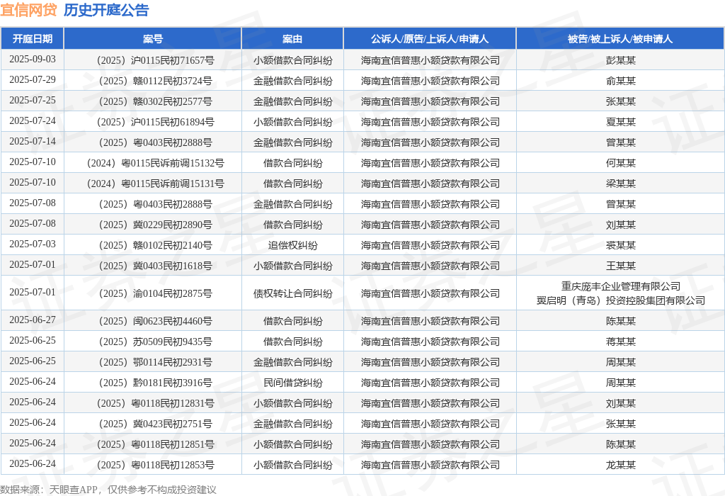Click the 公诉人/原告/上诉人/申请人 column header

[x=430, y=39]
